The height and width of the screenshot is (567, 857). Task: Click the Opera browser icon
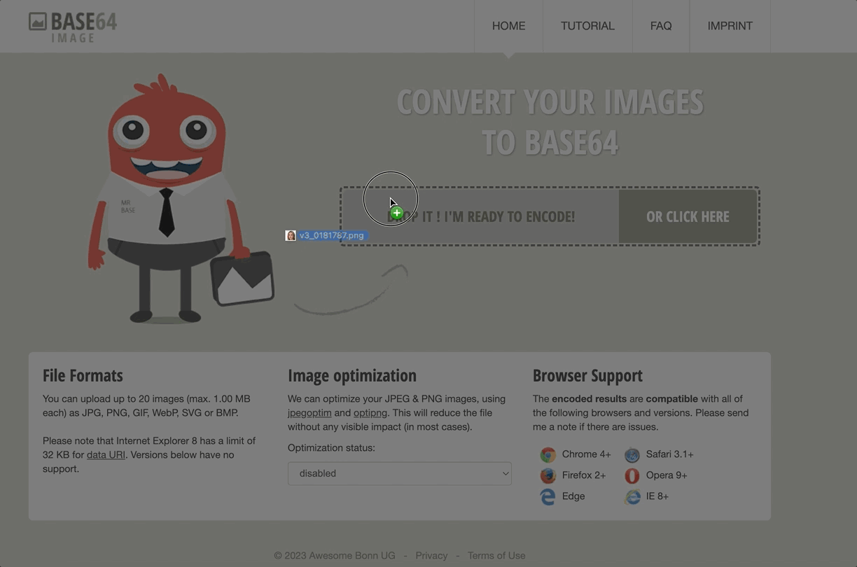(x=632, y=476)
